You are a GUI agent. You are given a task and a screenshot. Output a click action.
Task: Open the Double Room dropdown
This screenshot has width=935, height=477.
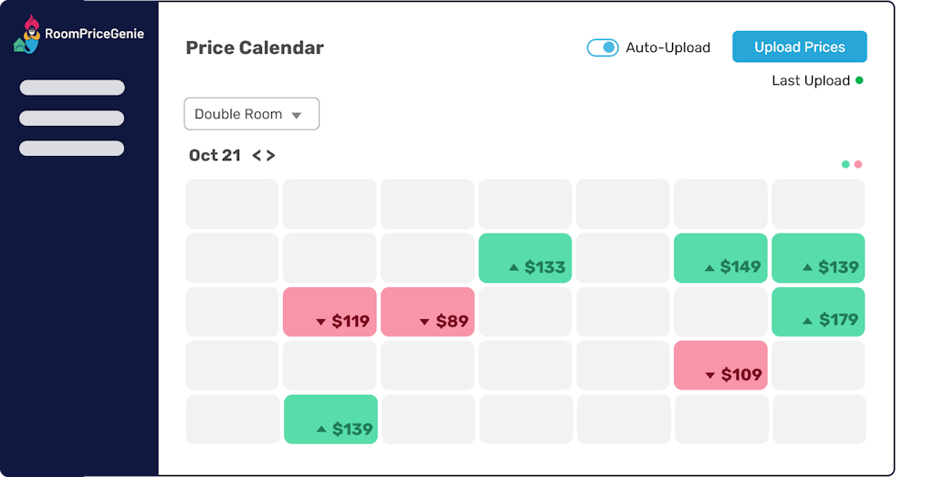coord(251,114)
